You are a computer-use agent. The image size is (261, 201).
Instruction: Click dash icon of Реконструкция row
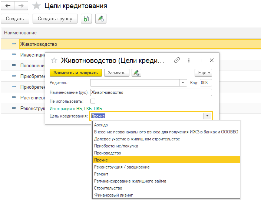click(14, 108)
